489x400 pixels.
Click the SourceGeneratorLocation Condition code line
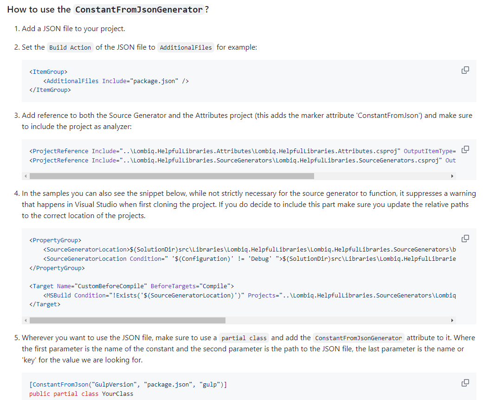250,258
